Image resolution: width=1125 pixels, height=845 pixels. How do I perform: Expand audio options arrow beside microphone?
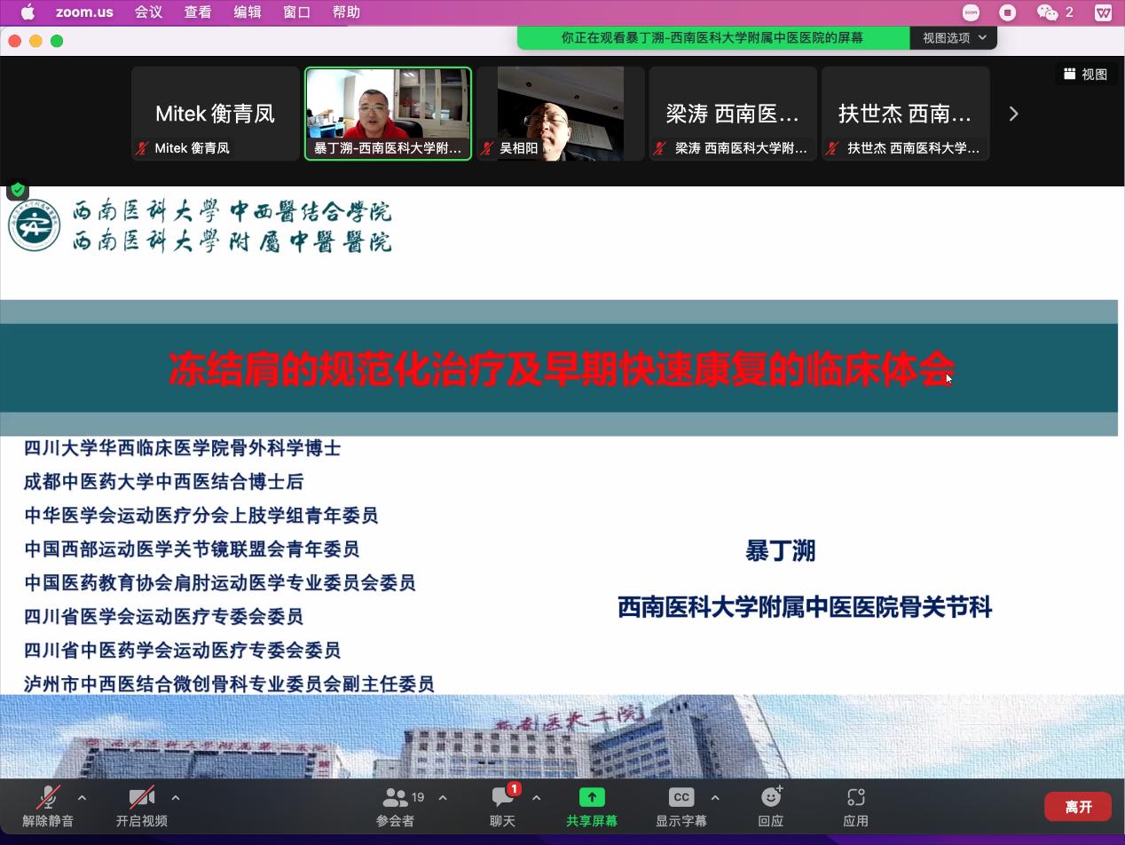(x=83, y=798)
